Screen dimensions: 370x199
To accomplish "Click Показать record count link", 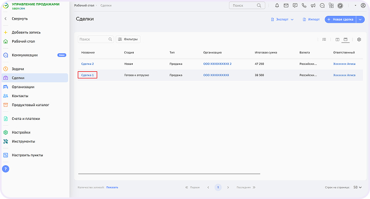I will point(112,187).
